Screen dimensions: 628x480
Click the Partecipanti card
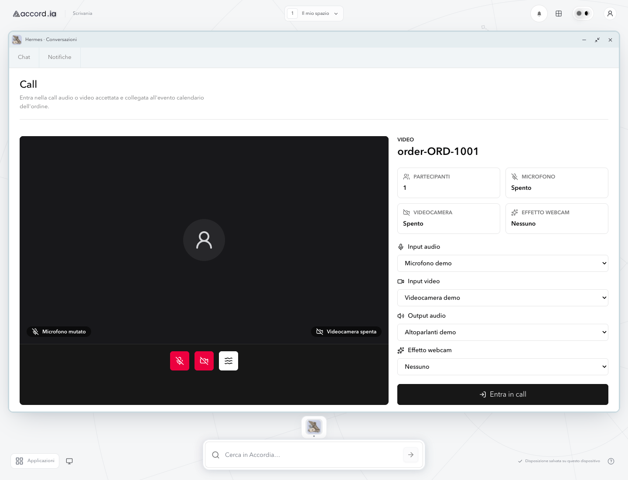tap(449, 183)
